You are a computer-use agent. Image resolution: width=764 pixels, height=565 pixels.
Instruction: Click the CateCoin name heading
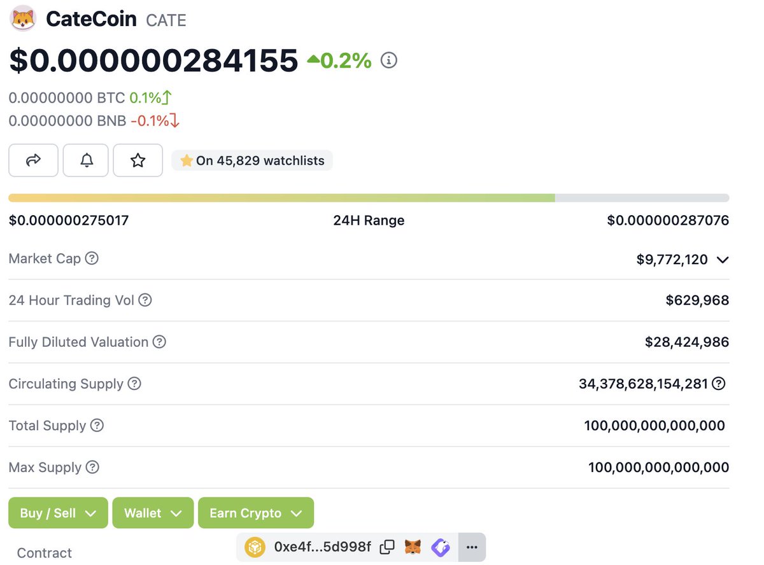pos(91,19)
